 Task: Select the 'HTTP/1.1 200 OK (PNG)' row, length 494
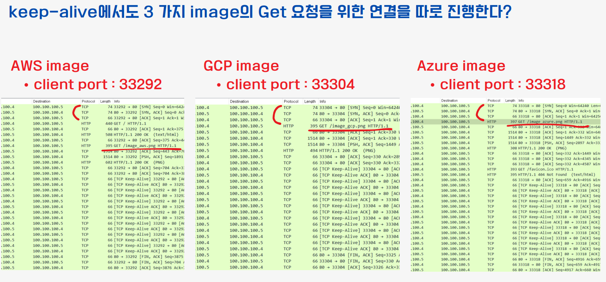[x=297, y=150]
